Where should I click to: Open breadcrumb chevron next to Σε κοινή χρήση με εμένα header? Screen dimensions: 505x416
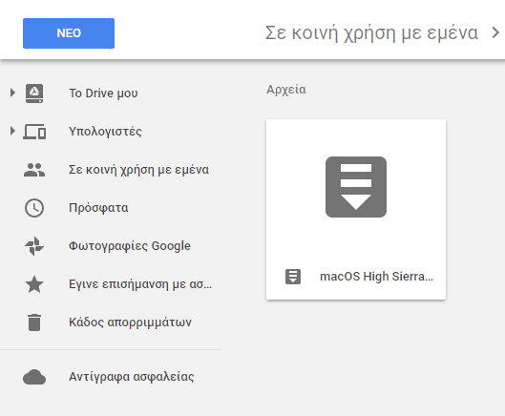coord(495,32)
